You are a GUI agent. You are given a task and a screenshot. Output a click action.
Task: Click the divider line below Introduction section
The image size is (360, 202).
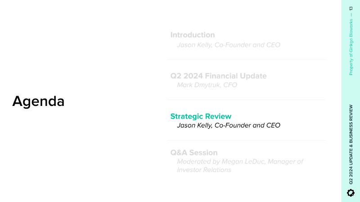(247, 59)
